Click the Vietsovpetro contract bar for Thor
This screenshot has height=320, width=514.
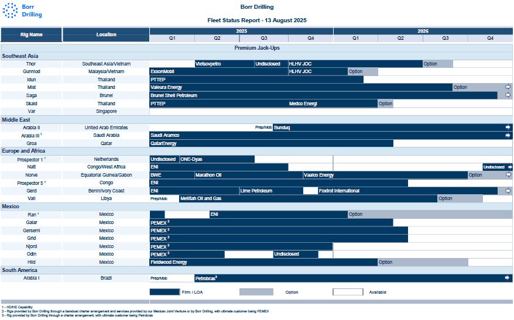[x=224, y=64]
